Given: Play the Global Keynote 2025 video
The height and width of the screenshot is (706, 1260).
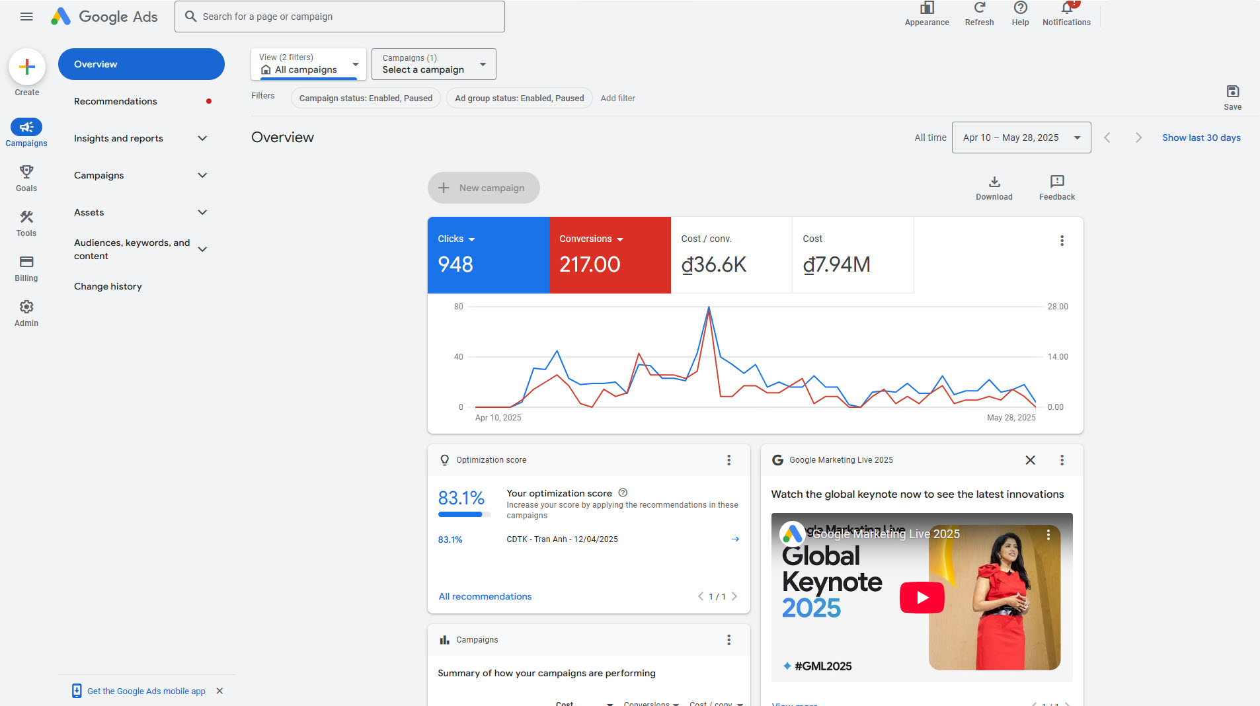Looking at the screenshot, I should (922, 598).
